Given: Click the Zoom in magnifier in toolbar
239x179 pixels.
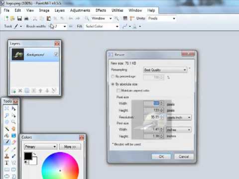Looking at the screenshot, I should pos(117,18).
